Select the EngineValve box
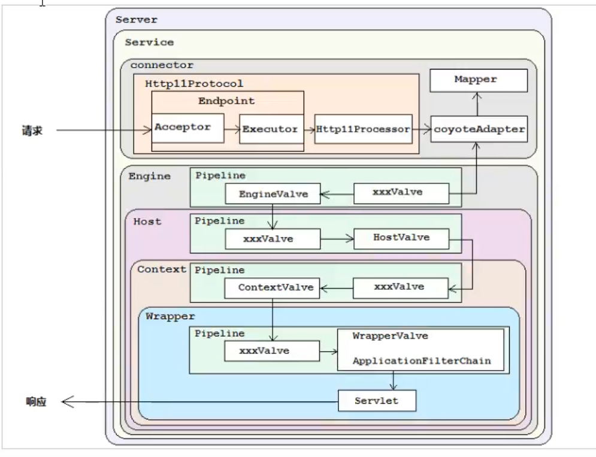This screenshot has height=457, width=596. click(273, 193)
